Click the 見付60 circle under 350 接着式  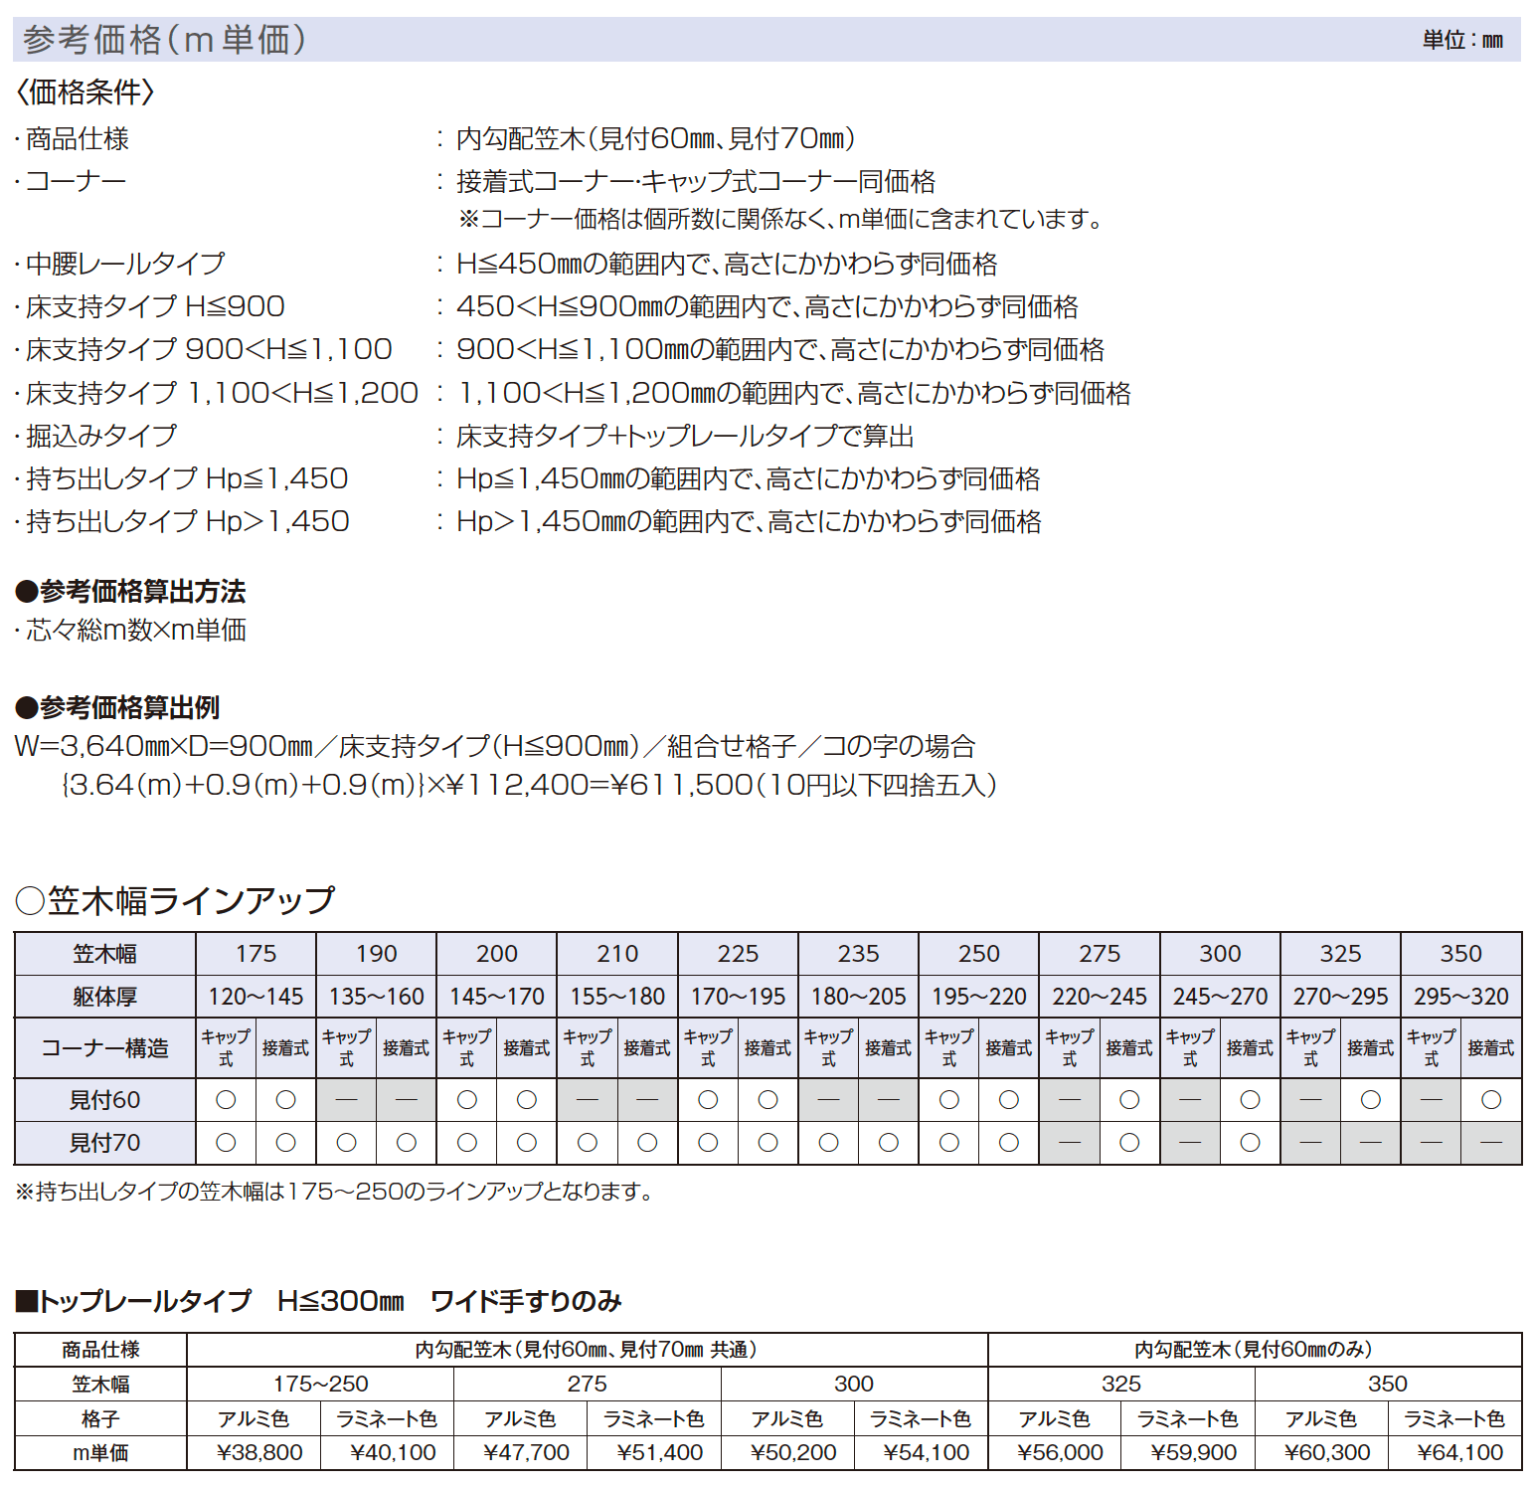[x=1491, y=1100]
